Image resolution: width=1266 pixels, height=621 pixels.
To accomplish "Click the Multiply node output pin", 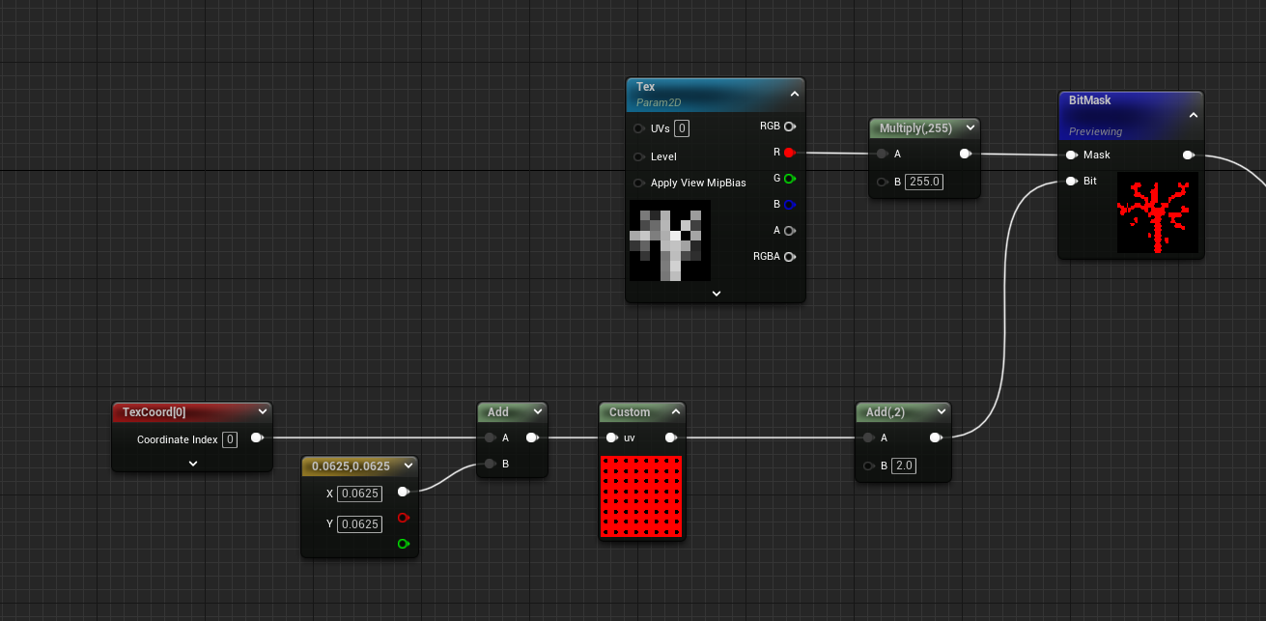I will [965, 154].
